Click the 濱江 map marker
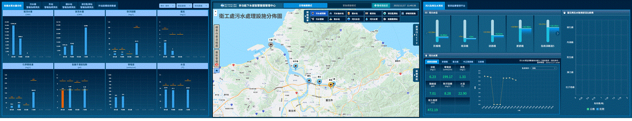Image resolution: width=632 pixels, height=121 pixels. [x=319, y=81]
